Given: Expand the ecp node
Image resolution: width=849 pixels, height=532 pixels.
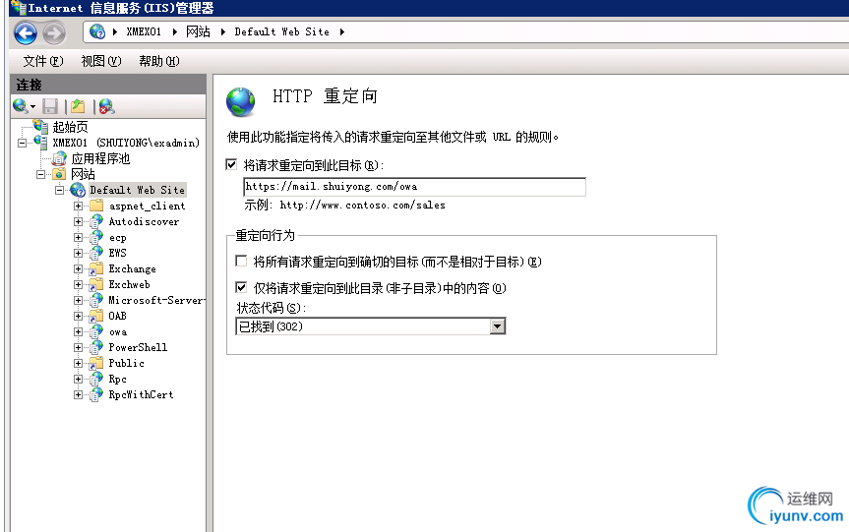Looking at the screenshot, I should click(79, 237).
